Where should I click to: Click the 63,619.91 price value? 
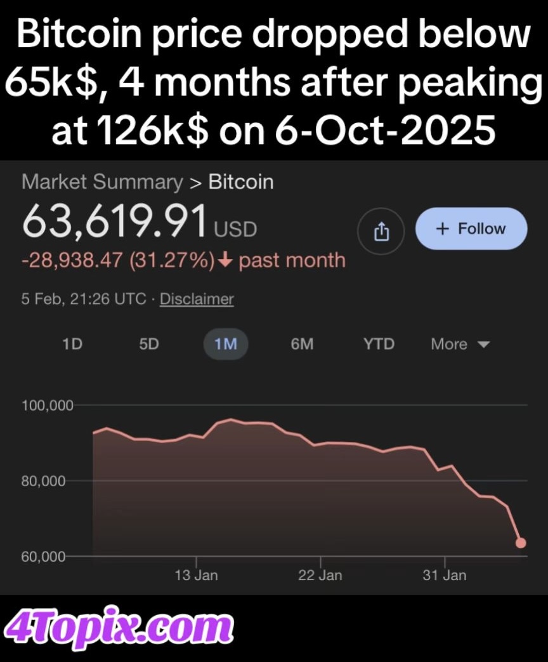115,223
